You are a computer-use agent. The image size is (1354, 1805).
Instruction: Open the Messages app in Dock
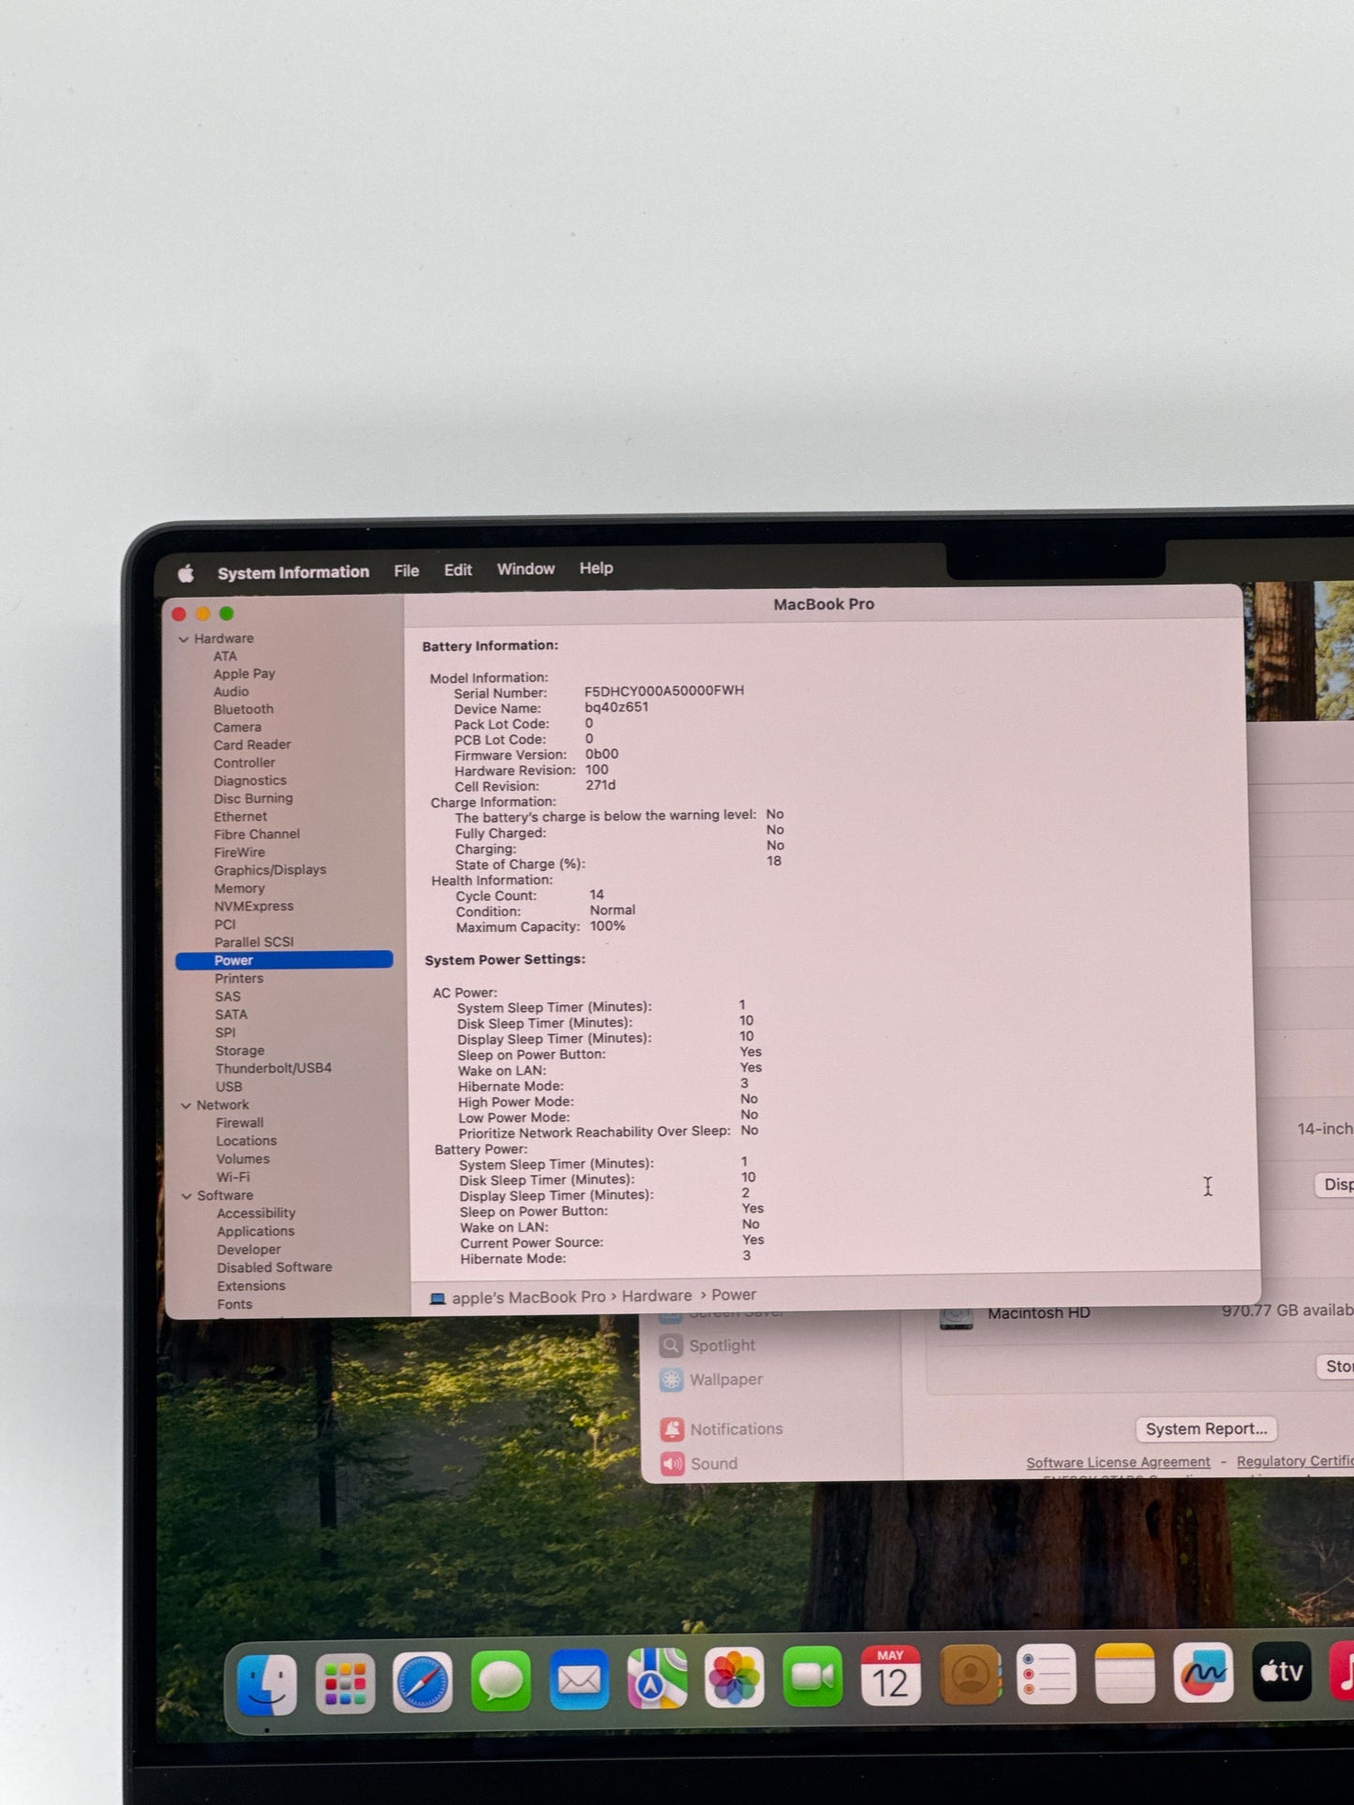500,1681
